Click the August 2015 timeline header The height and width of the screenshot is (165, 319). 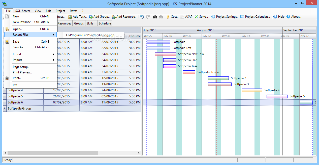239,30
